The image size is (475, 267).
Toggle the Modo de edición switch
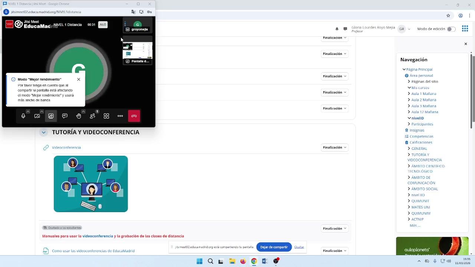click(x=451, y=29)
